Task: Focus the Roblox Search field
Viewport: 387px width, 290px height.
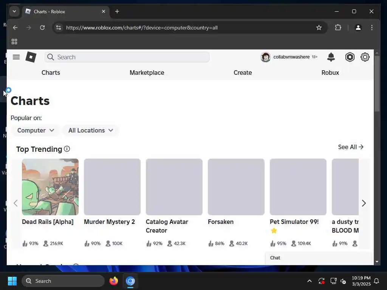Action: (127, 57)
